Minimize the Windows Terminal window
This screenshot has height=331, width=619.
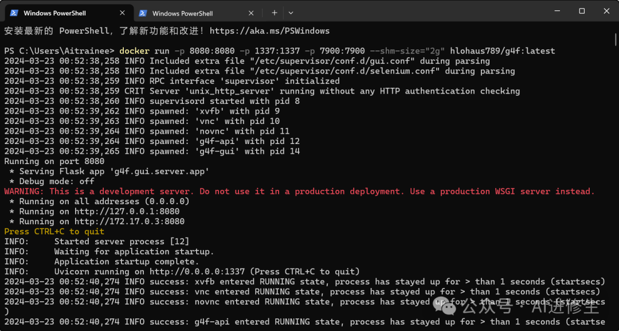tap(557, 11)
